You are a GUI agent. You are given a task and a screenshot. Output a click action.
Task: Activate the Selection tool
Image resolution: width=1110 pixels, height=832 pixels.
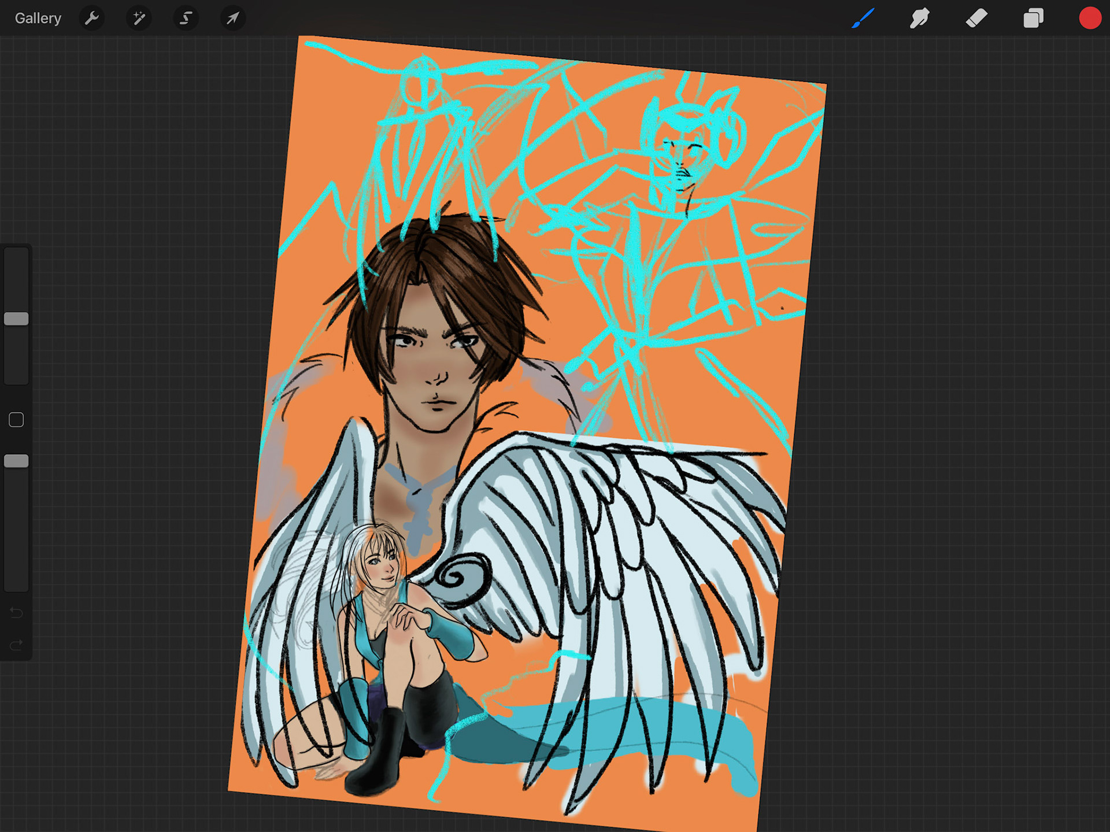(x=186, y=19)
